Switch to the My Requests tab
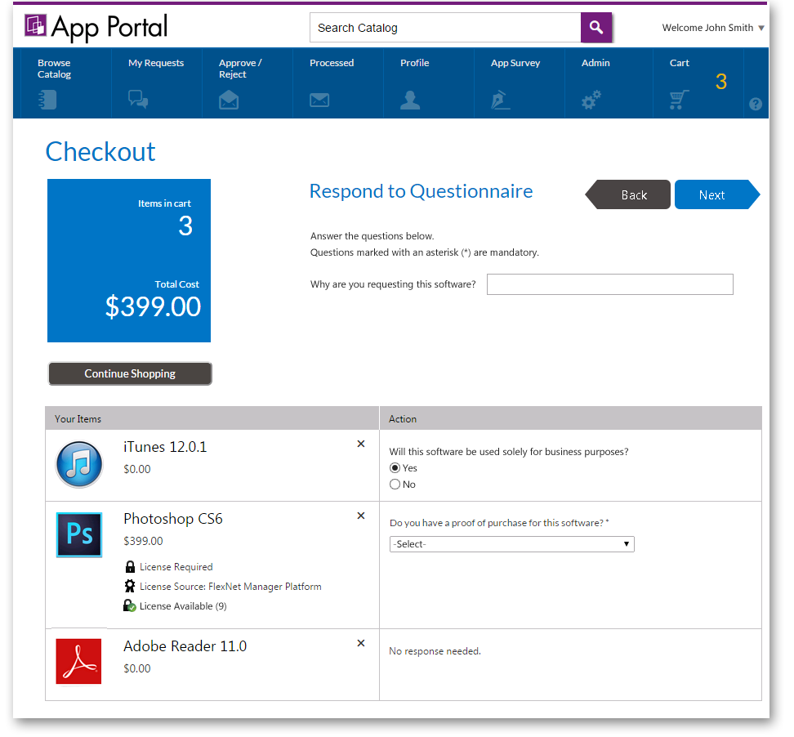 [x=156, y=78]
